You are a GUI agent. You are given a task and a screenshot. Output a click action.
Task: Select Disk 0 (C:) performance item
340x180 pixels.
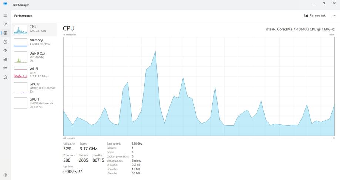tap(34, 57)
